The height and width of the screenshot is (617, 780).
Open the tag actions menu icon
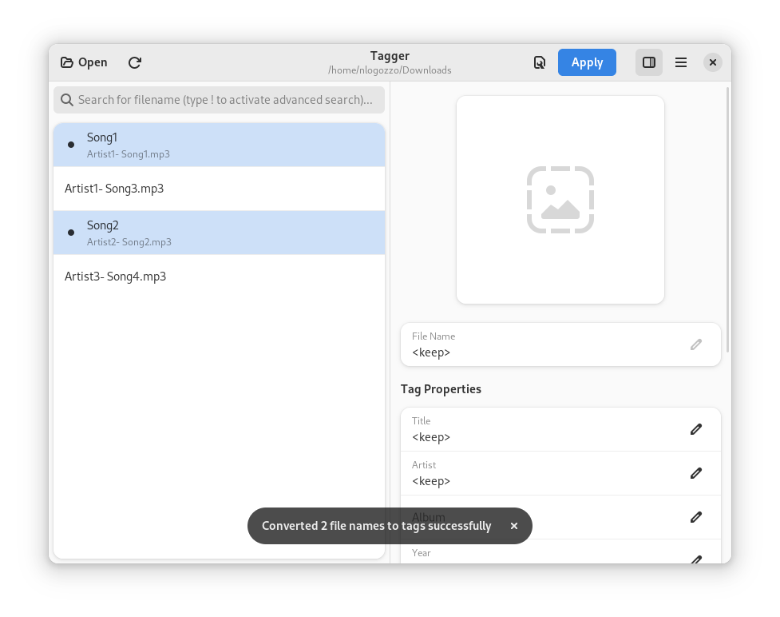pos(540,62)
